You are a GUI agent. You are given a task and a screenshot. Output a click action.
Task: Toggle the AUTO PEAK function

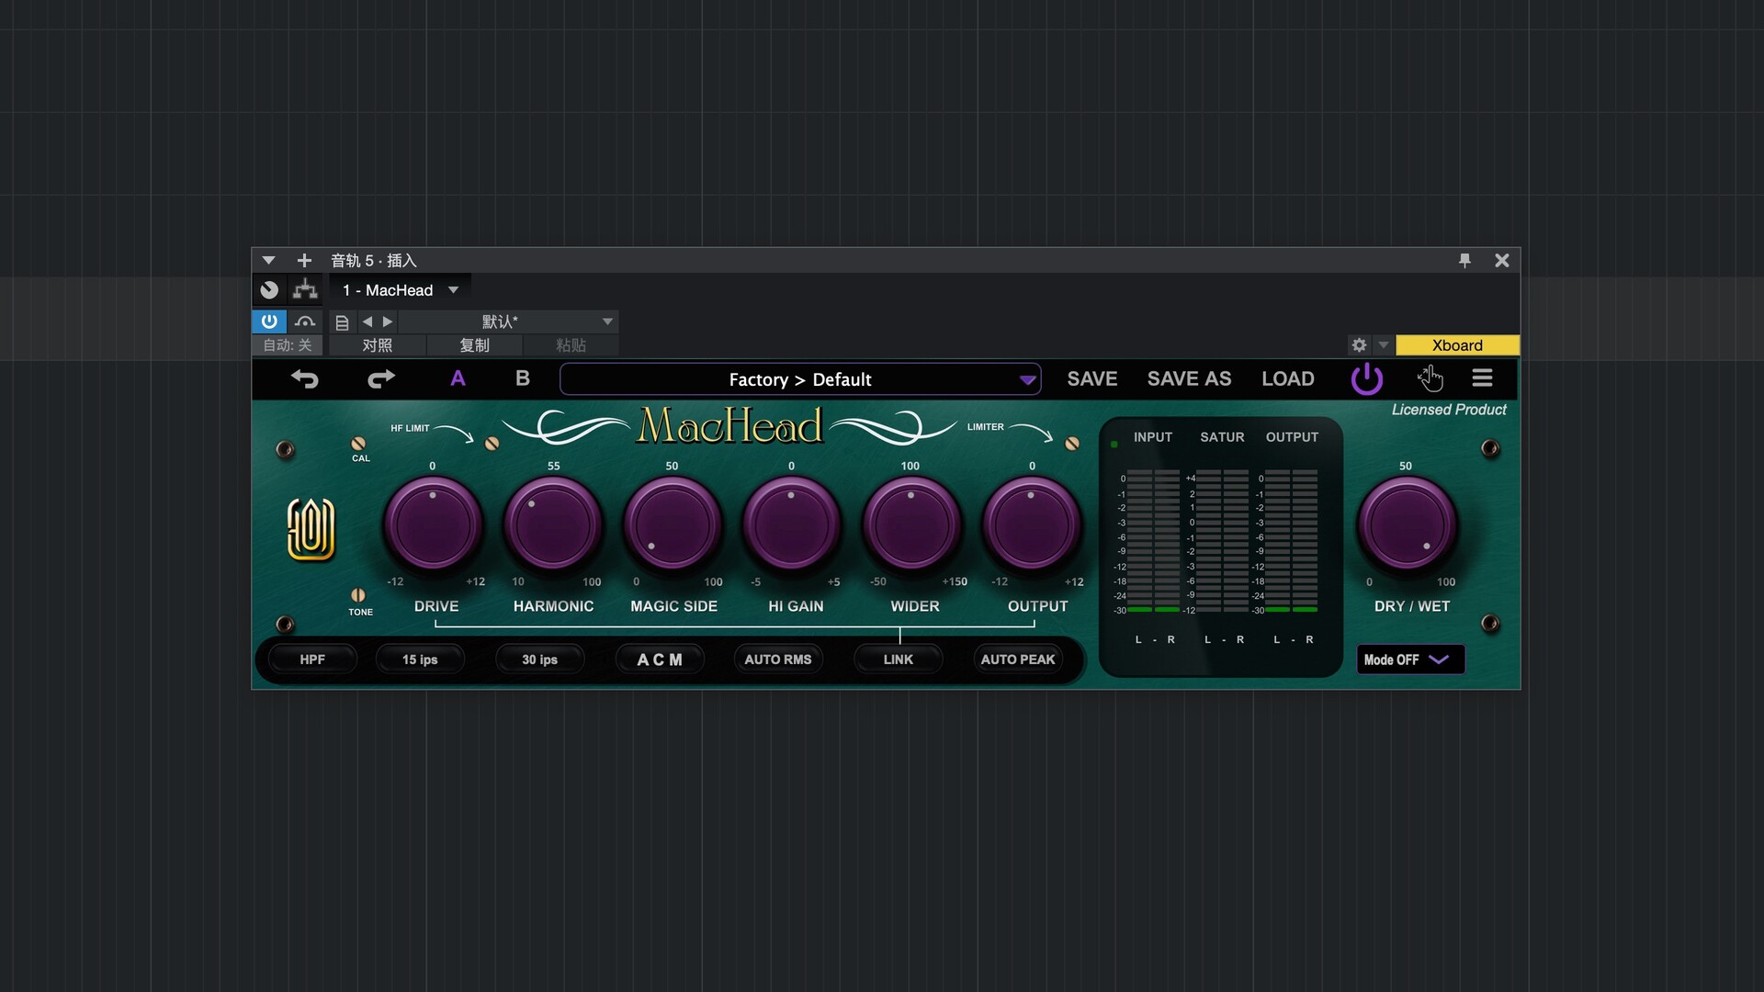click(x=1018, y=659)
